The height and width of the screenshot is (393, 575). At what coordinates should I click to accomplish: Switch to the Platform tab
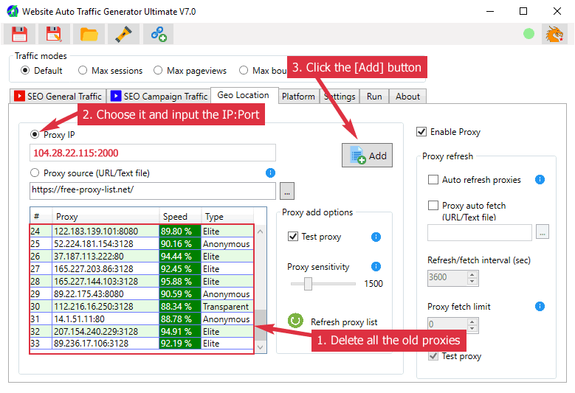click(x=298, y=97)
